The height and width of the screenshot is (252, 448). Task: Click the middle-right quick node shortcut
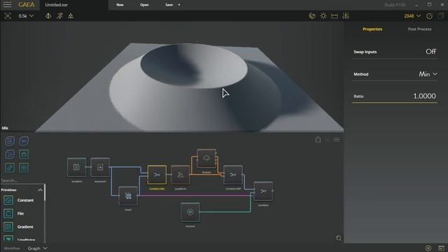24,154
